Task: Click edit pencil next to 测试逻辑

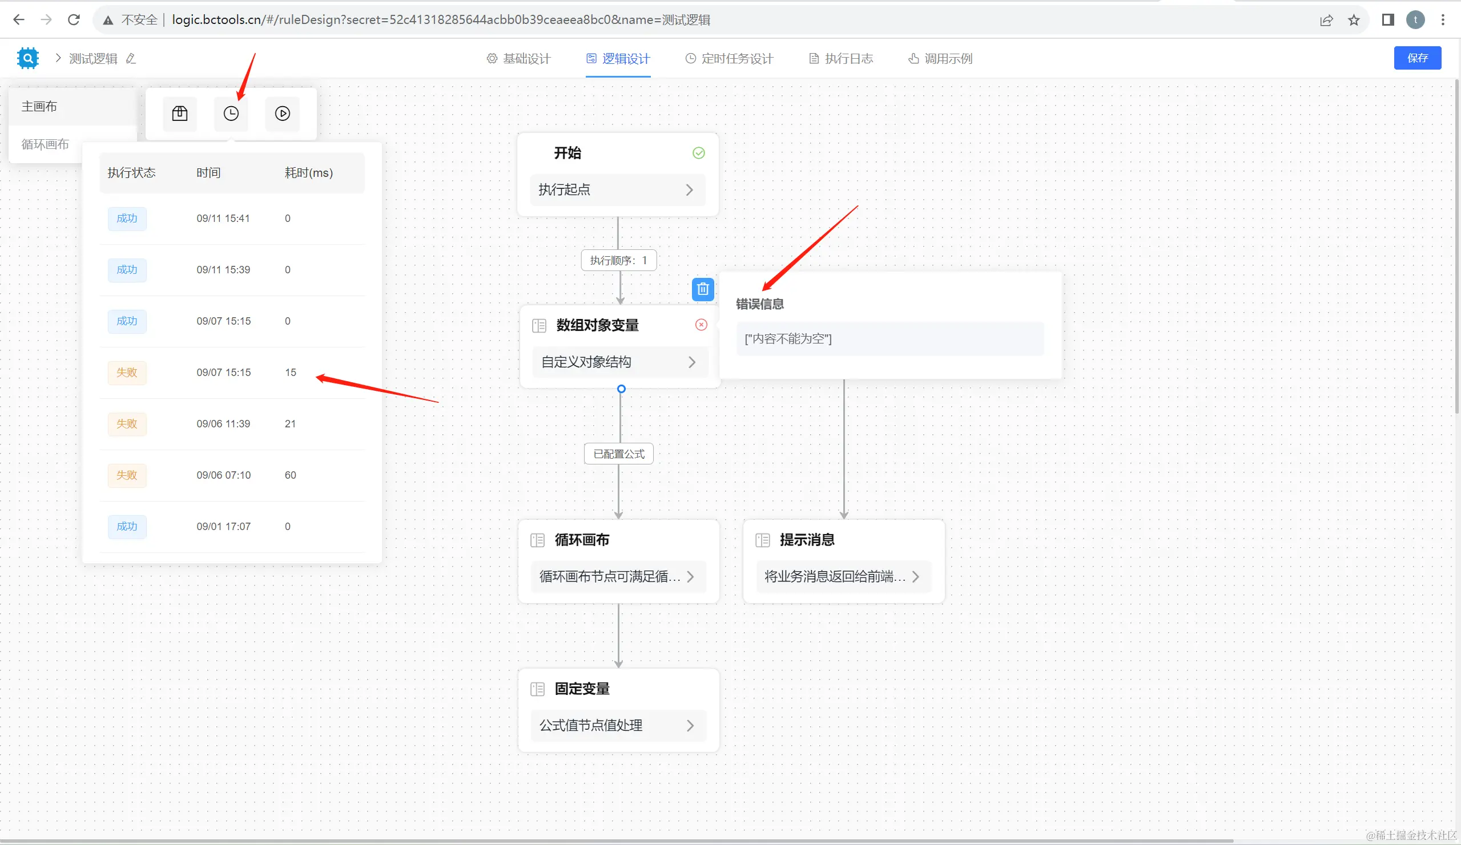Action: [131, 59]
